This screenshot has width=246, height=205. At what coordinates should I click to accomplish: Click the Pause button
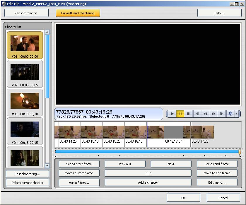coord(180,114)
